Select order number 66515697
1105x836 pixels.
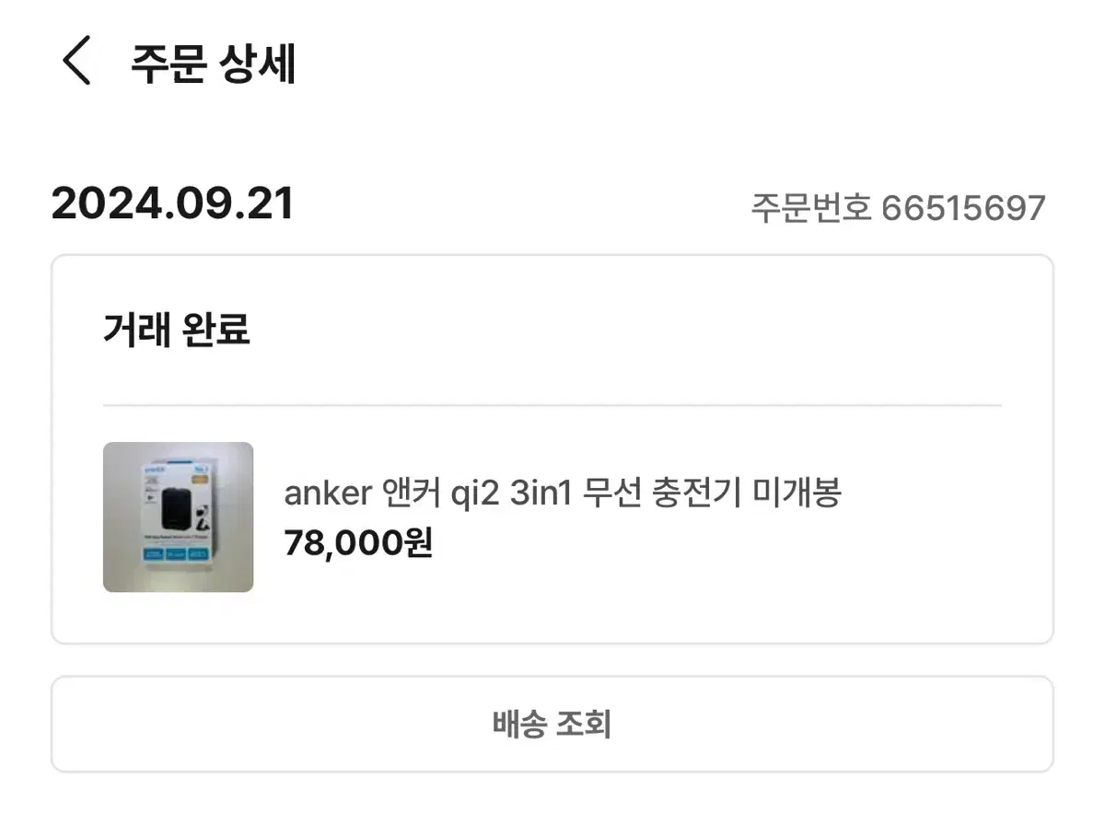click(x=963, y=208)
